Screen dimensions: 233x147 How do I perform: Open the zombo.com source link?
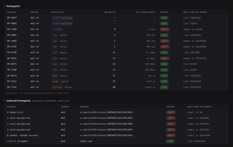(86, 141)
